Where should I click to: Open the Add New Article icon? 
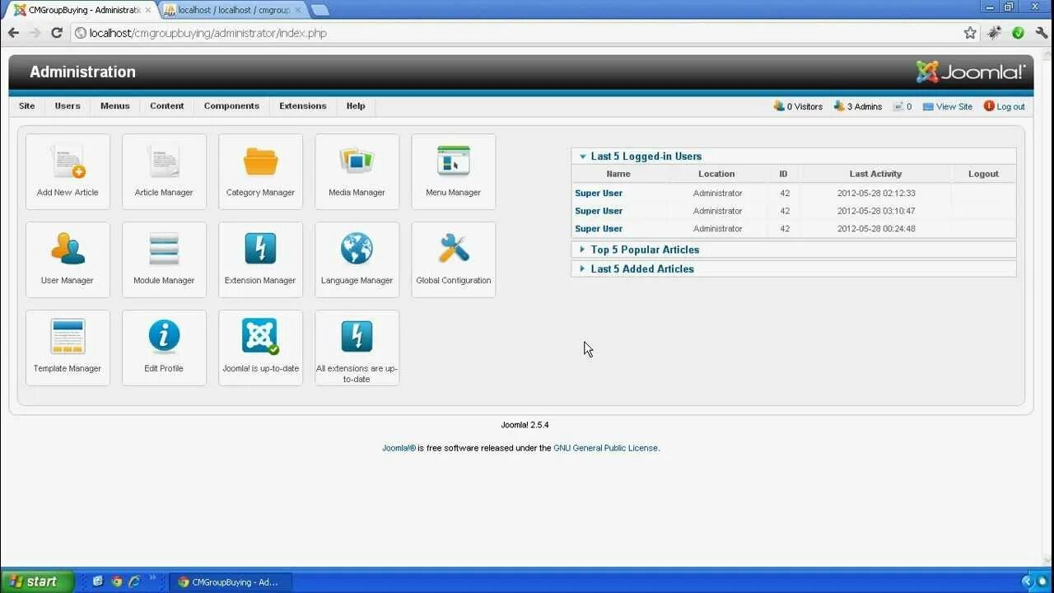[68, 171]
